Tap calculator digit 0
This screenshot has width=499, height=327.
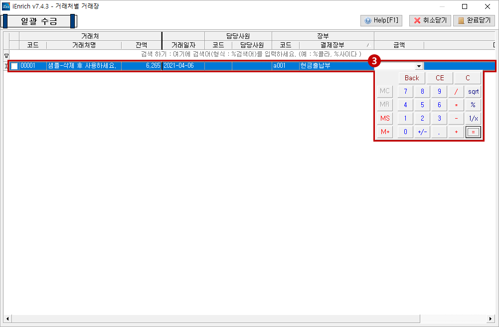point(405,132)
